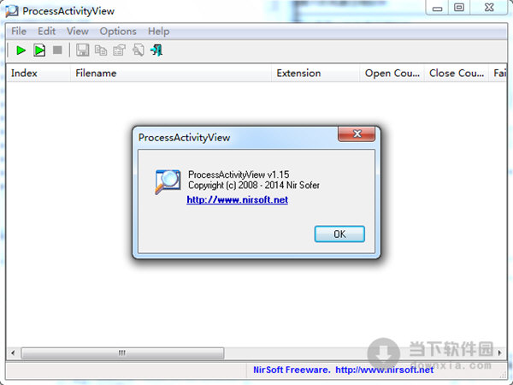Click the Save floppy disk toolbar icon
Viewport: 513px width, 385px height.
tap(82, 50)
